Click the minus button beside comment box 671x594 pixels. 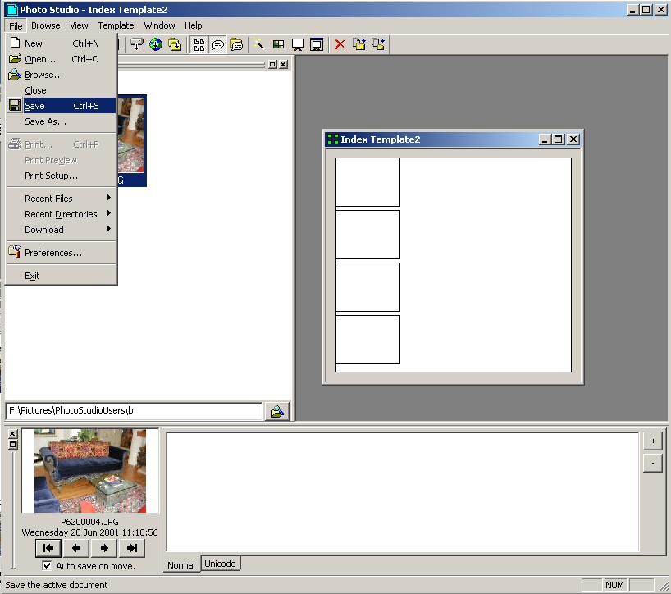pyautogui.click(x=653, y=463)
